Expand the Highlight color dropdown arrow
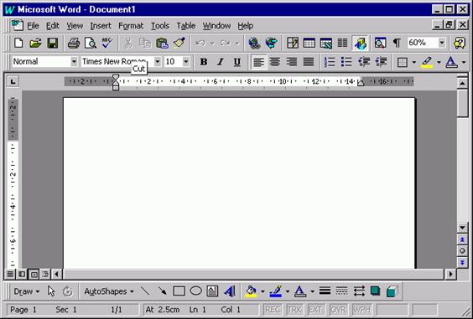This screenshot has height=319, width=473. coord(439,62)
